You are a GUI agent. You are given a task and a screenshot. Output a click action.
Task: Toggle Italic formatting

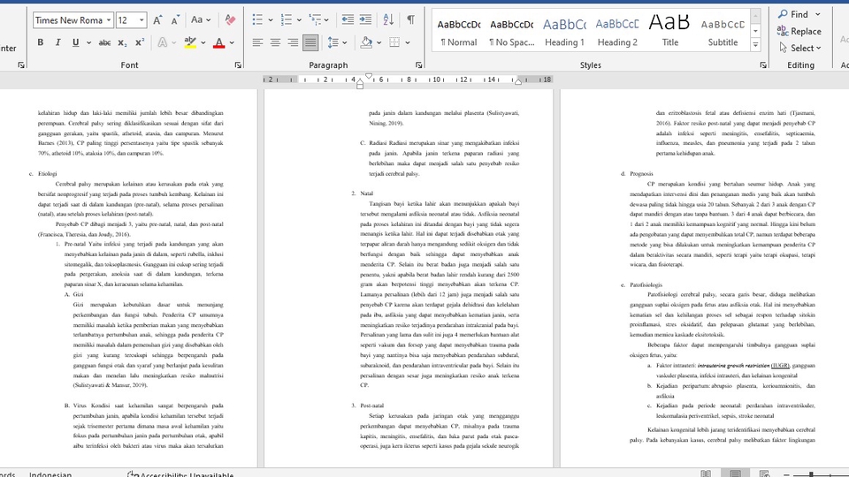[58, 42]
